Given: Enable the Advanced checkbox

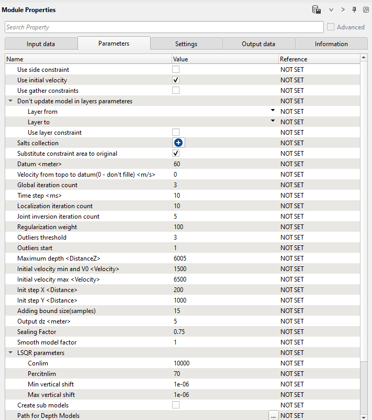Looking at the screenshot, I should tap(331, 27).
